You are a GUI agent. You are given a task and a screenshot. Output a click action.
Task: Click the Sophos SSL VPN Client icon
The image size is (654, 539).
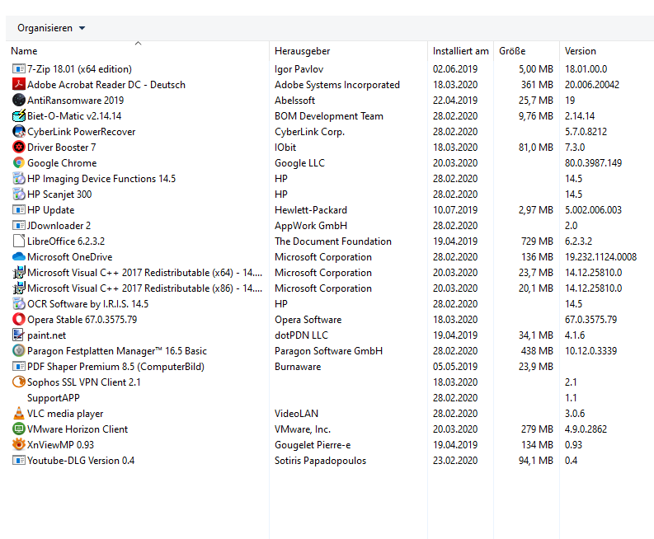click(x=19, y=382)
